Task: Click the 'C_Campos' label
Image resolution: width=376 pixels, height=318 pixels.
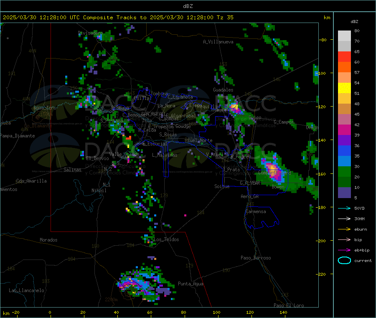Action: (x=284, y=122)
